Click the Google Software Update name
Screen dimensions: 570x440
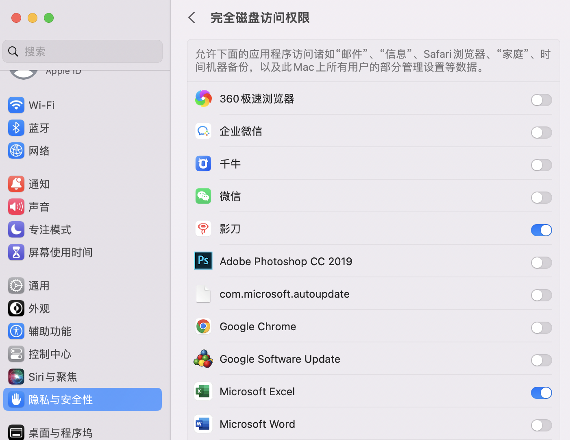click(x=280, y=359)
